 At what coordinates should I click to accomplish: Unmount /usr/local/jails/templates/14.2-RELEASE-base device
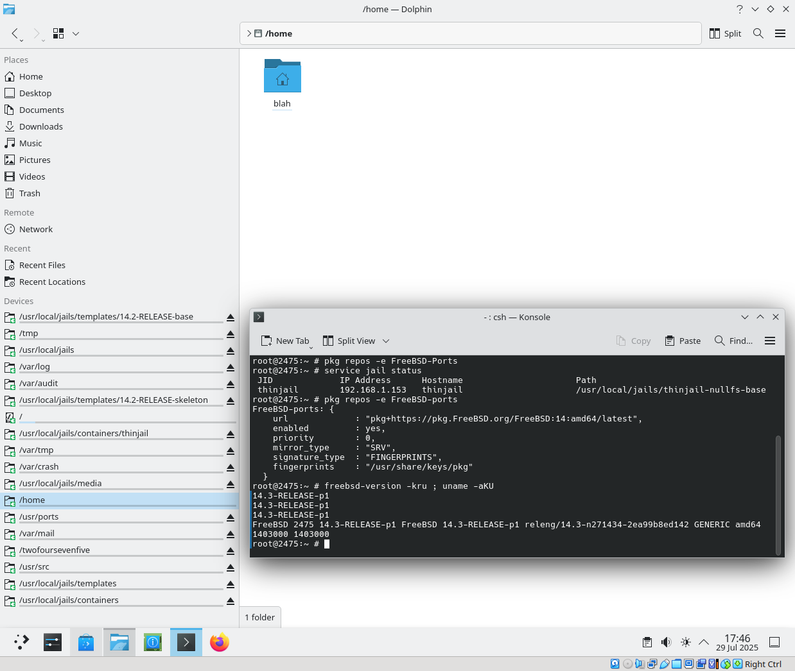click(231, 318)
